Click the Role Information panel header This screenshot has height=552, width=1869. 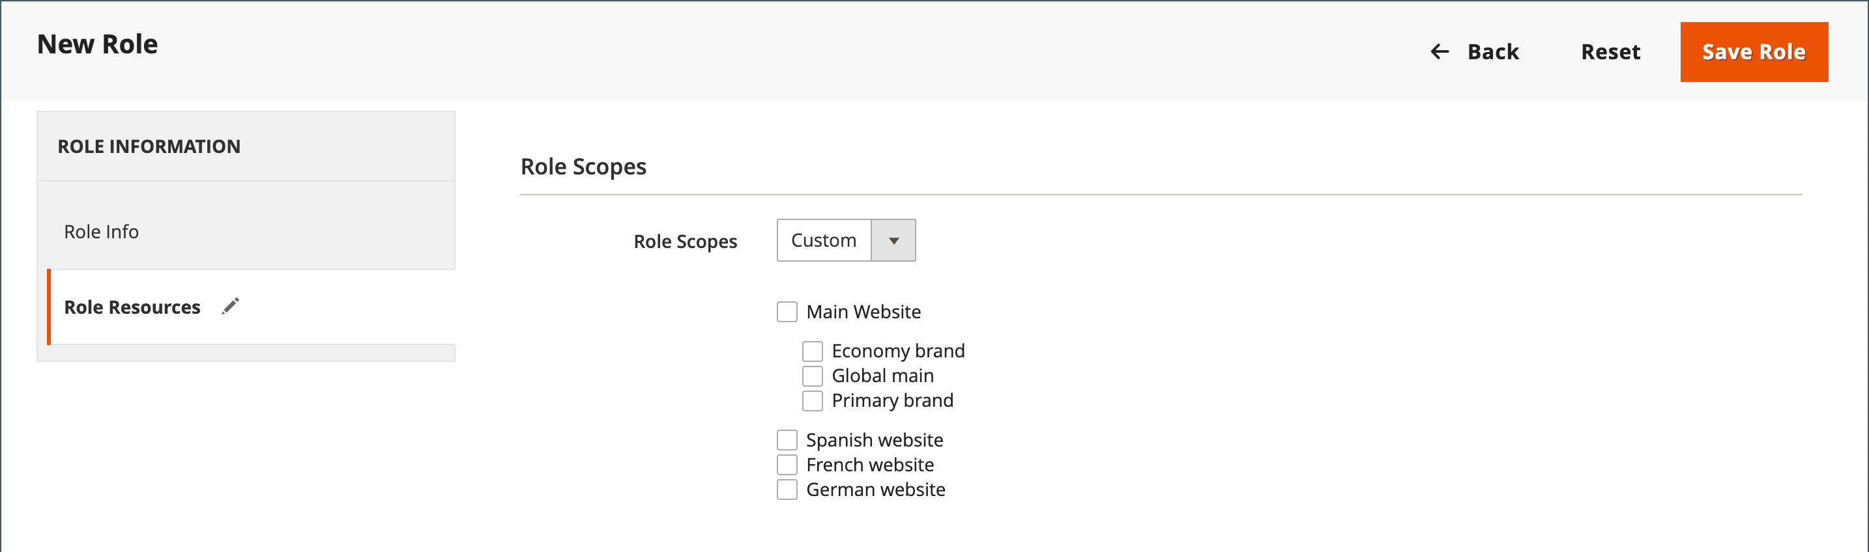click(149, 146)
